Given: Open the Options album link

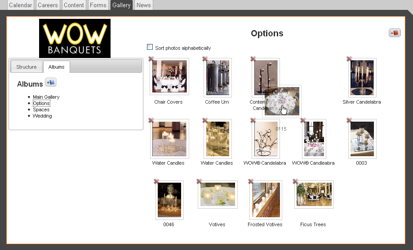Looking at the screenshot, I should tap(41, 103).
